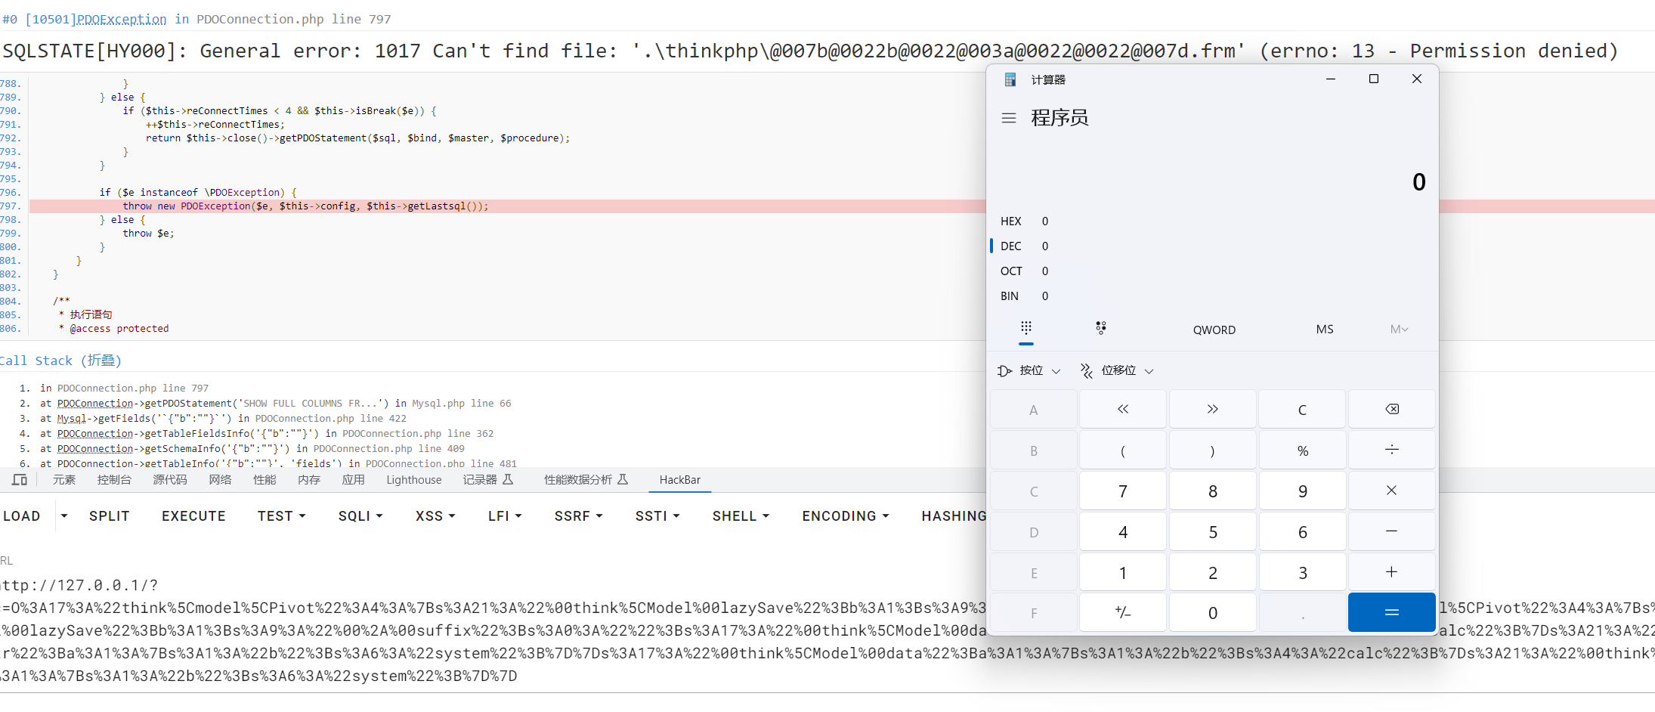Open the XSS dropdown menu
The image size is (1655, 712).
pos(435,515)
